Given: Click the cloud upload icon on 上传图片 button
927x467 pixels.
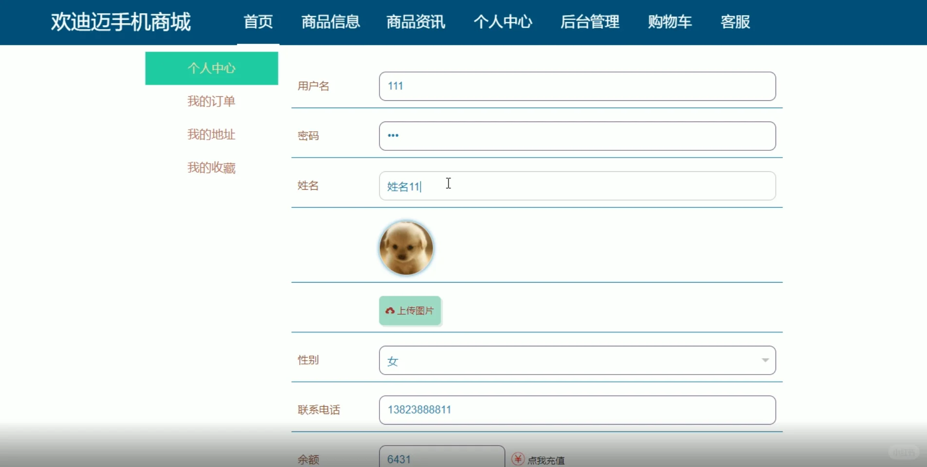Looking at the screenshot, I should [390, 311].
